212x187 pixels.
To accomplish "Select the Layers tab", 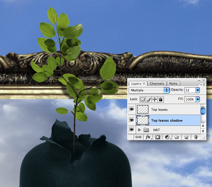I will point(136,84).
